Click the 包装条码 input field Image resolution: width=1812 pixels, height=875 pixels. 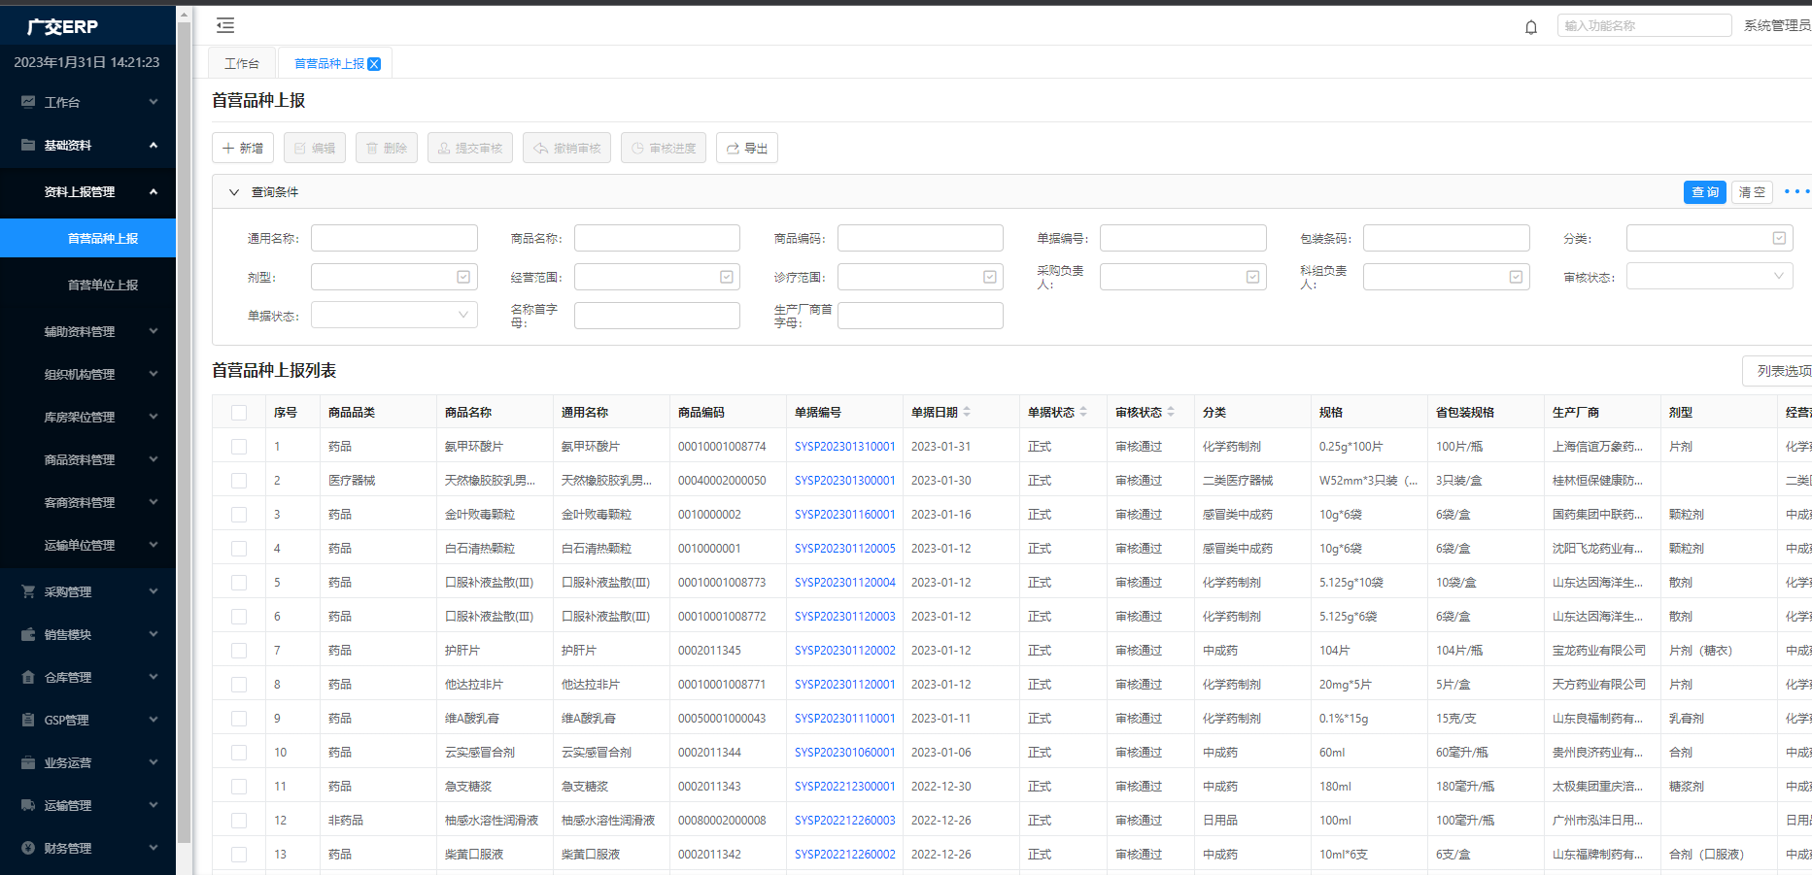[x=1446, y=238]
